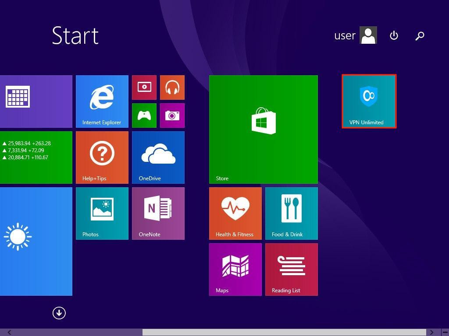Open the power options menu
Viewport: 449px width, 336px height.
pyautogui.click(x=394, y=35)
